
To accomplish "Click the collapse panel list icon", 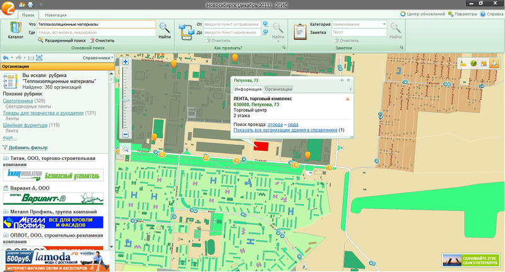I will tap(30, 58).
